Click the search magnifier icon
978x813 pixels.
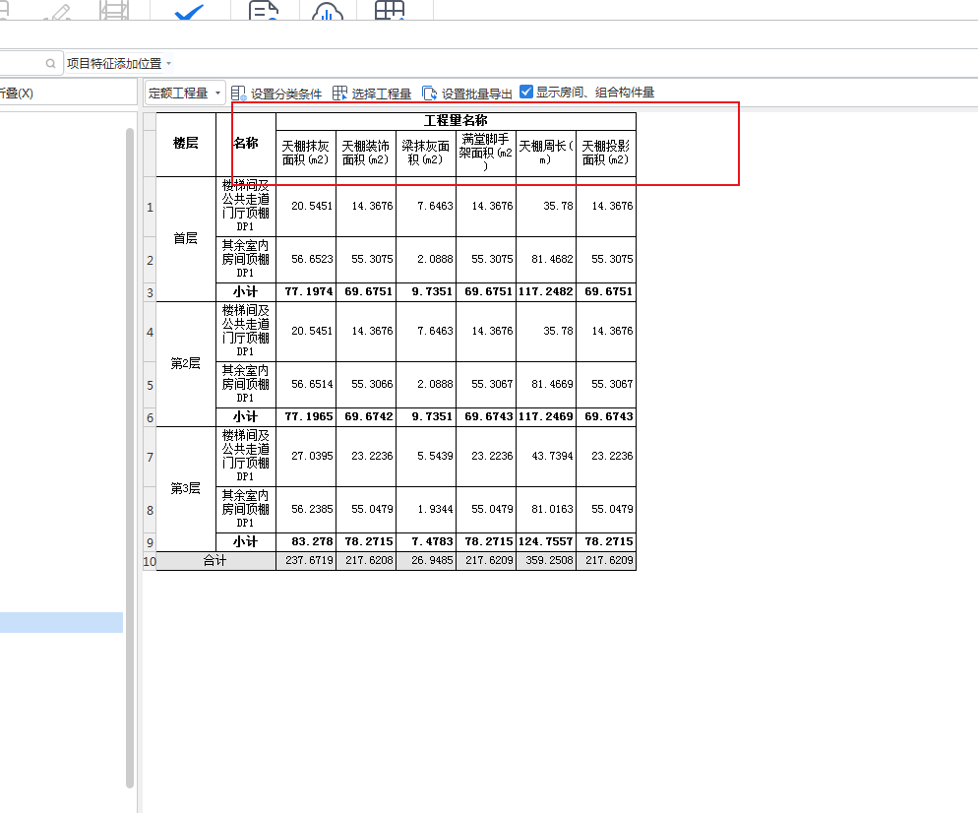(50, 63)
